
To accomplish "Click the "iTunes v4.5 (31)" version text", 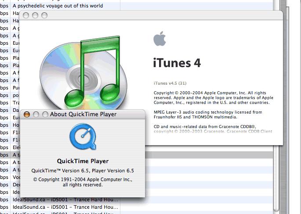I will pyautogui.click(x=170, y=83).
